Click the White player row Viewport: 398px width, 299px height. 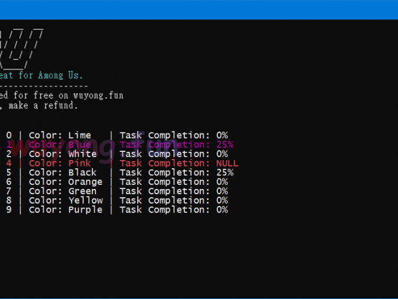117,154
